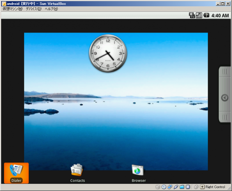Screen dimensions: 232x191
Task: Click the network adapter status icon
Action: (170, 187)
